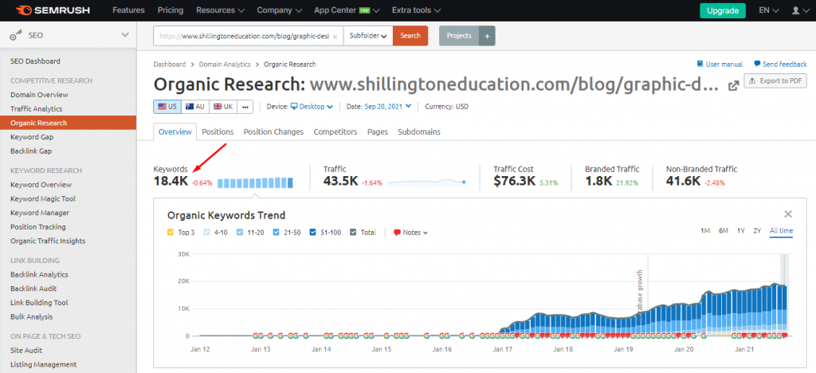The height and width of the screenshot is (373, 816).
Task: Open the Desktop device dropdown
Action: click(312, 106)
